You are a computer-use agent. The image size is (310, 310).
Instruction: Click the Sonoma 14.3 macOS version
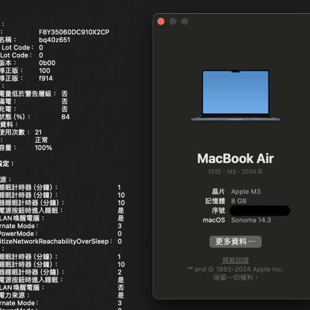tap(251, 220)
